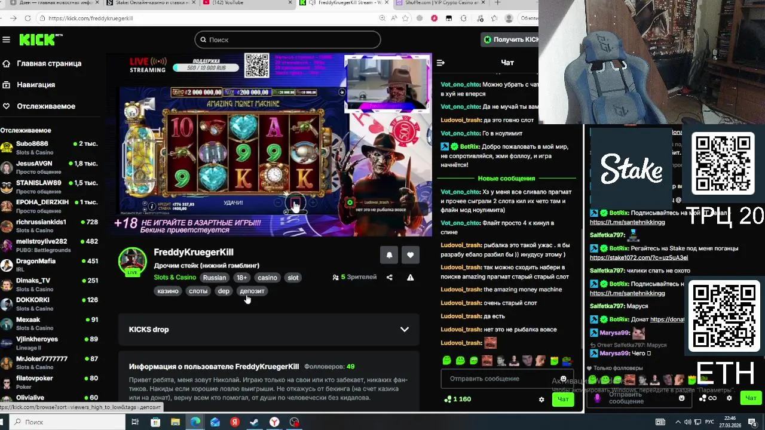Viewport: 765px width, 430px height.
Task: Select the депозит tag
Action: pyautogui.click(x=252, y=291)
